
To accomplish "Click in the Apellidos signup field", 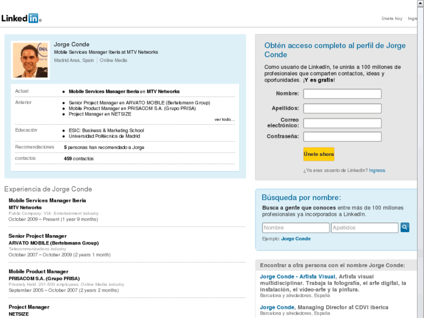I will (x=342, y=109).
